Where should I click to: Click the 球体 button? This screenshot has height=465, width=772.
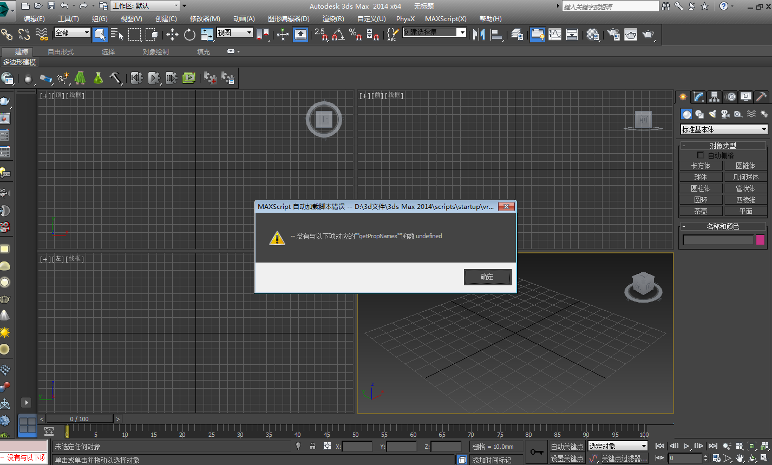[701, 177]
